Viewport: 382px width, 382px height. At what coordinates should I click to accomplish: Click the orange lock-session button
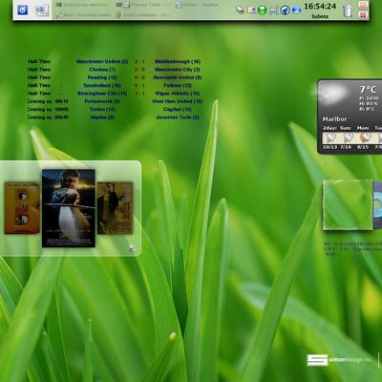[363, 5]
